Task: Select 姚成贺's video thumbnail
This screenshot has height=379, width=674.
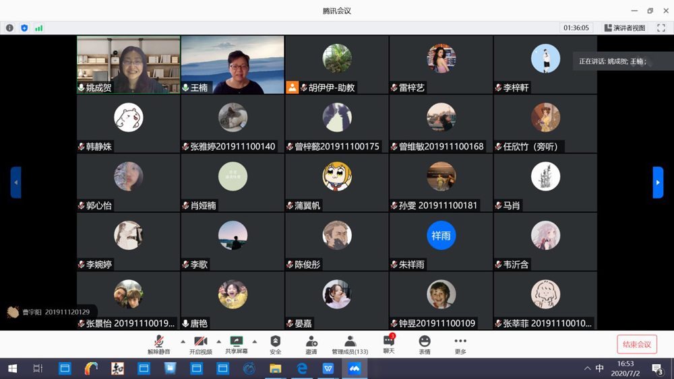Action: click(129, 65)
